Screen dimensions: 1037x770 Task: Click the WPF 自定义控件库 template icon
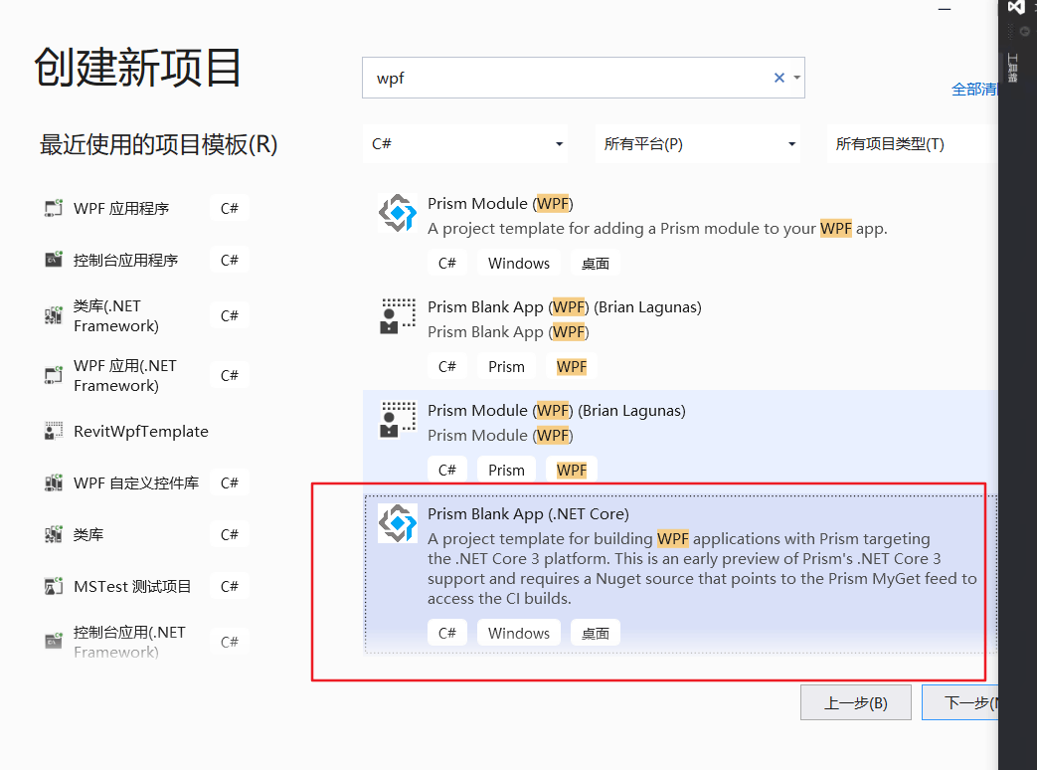53,482
